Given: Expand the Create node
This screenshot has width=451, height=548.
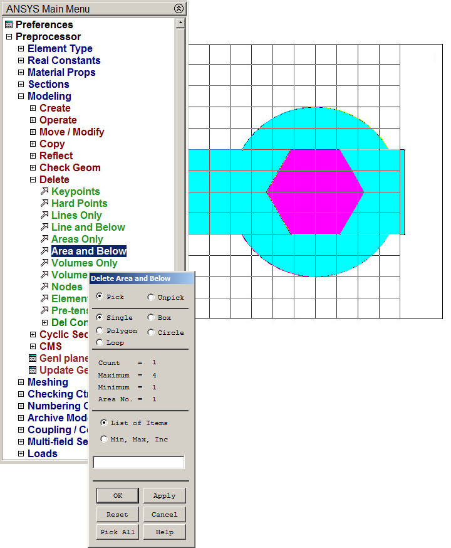Looking at the screenshot, I should tap(33, 108).
